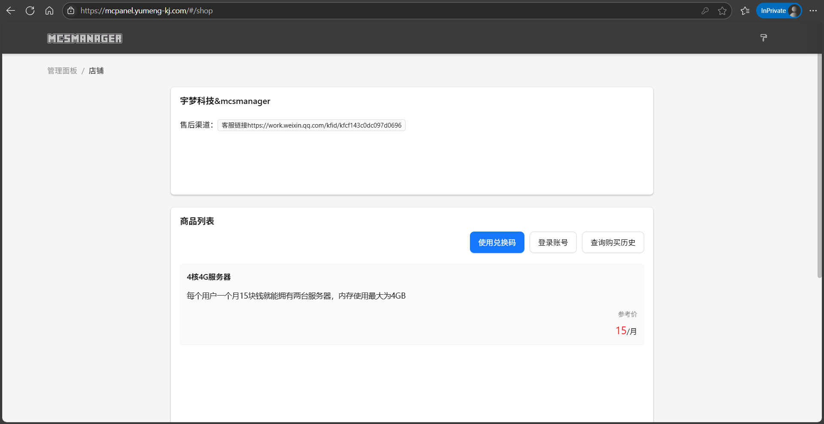
Task: Click the InPrivate profile button
Action: 779,11
